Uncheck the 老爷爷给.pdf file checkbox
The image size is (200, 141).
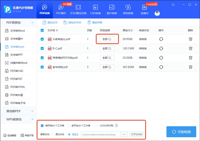[42, 67]
